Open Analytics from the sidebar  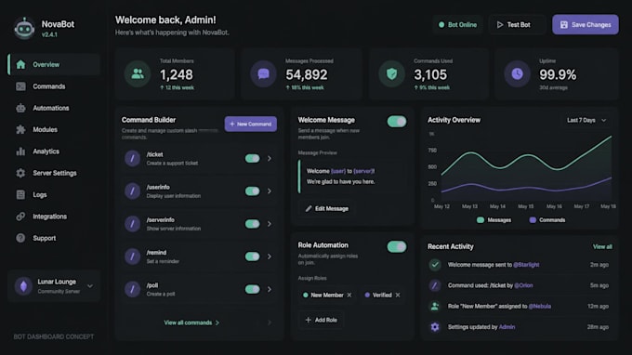54,151
